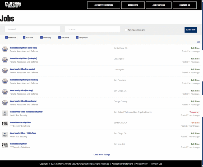
Task: Open Armed Security Officer (Orange County) listing
Action: (x=23, y=101)
